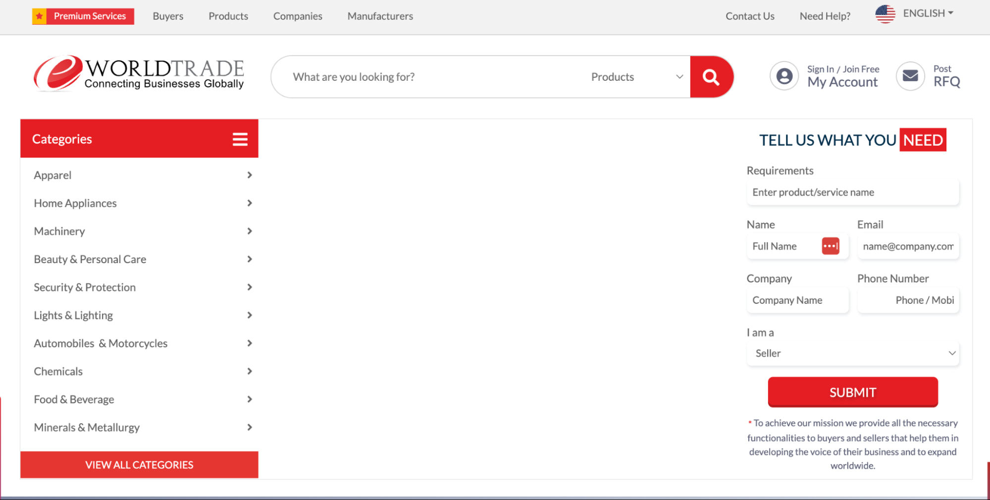Open the Buyers menu item

click(168, 16)
